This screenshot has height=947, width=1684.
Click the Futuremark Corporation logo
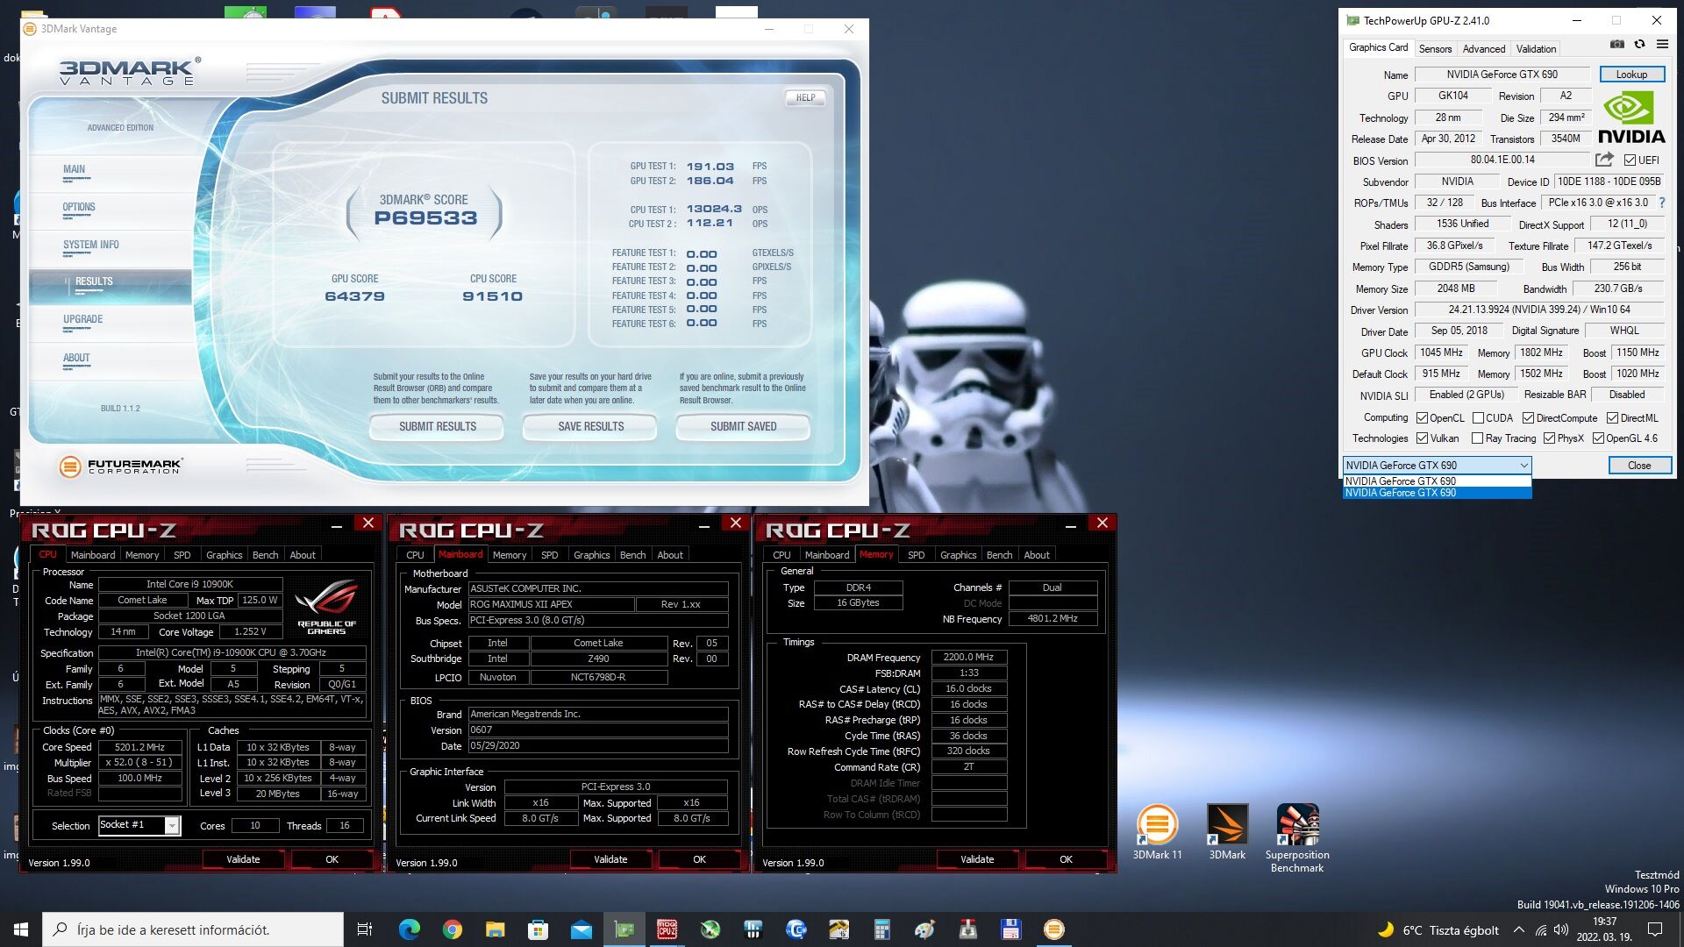pos(121,466)
